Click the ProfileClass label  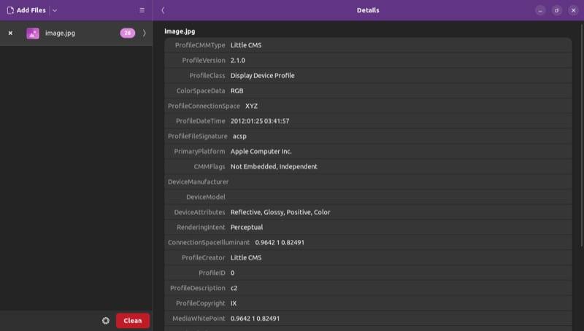click(x=207, y=76)
